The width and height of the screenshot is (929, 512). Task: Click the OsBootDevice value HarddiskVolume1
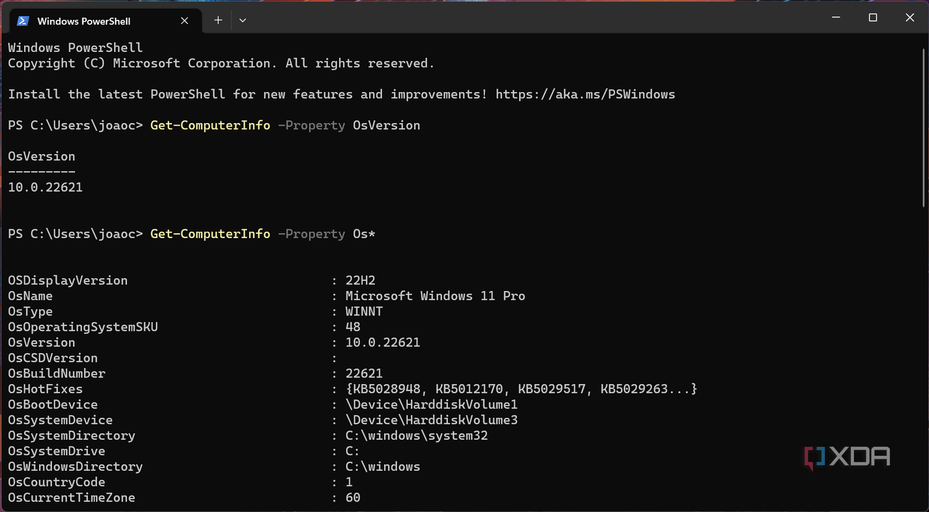coord(432,404)
